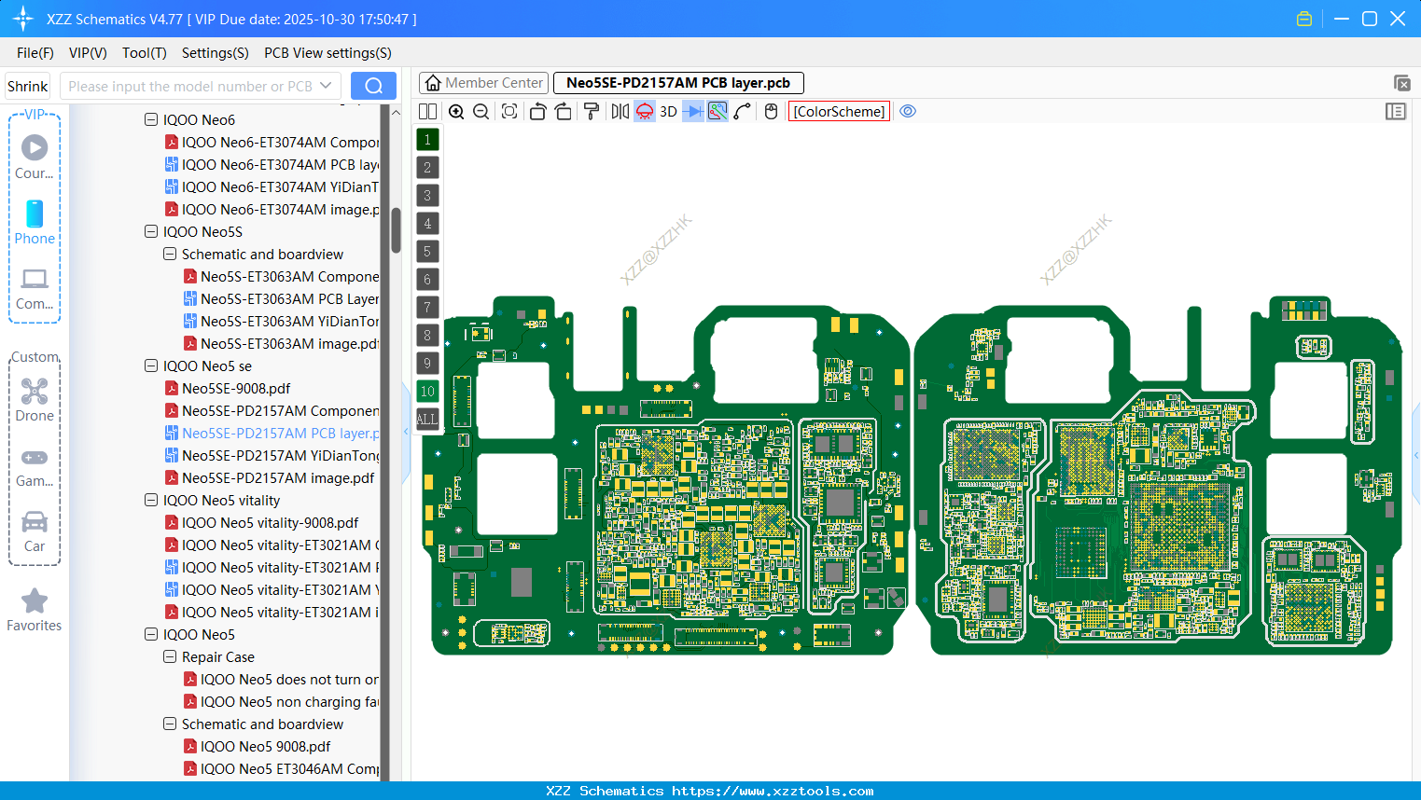Zoom out of the PCB view

[x=481, y=111]
